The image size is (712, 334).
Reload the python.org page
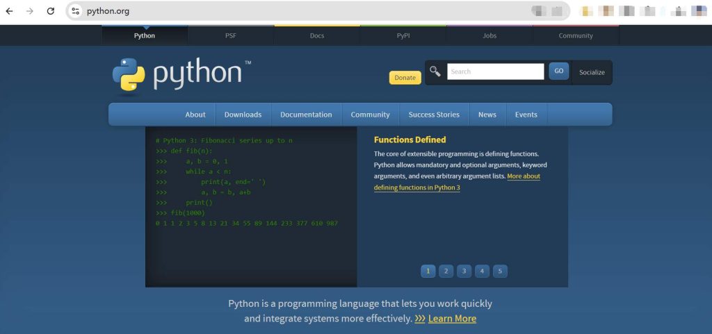coord(51,11)
